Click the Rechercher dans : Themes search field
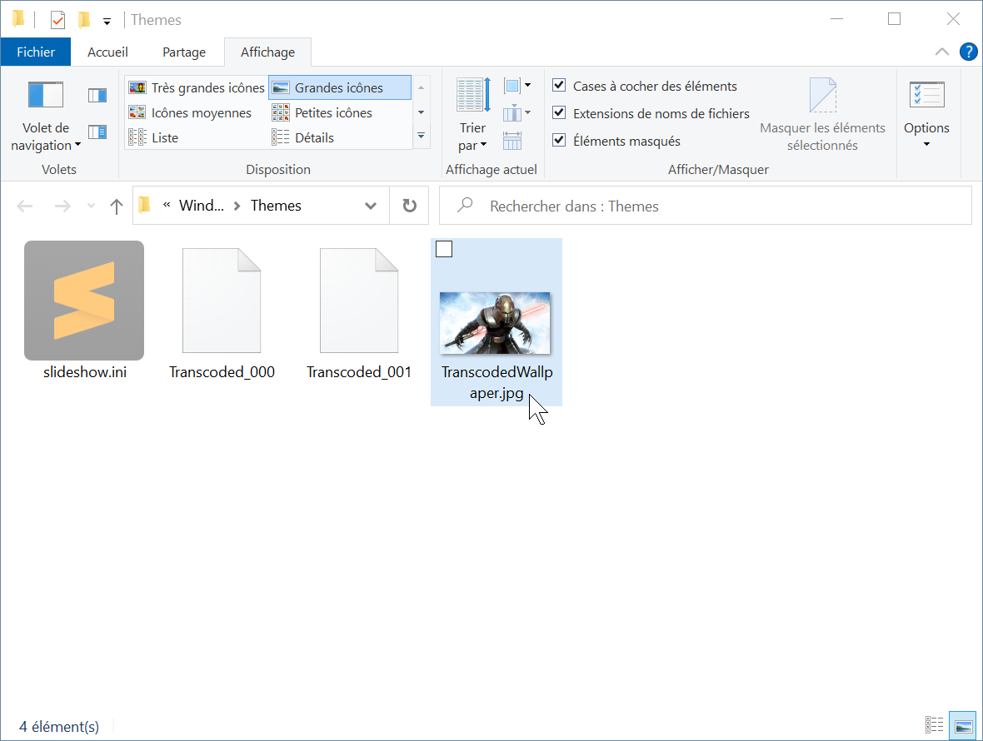The height and width of the screenshot is (741, 983). (716, 206)
